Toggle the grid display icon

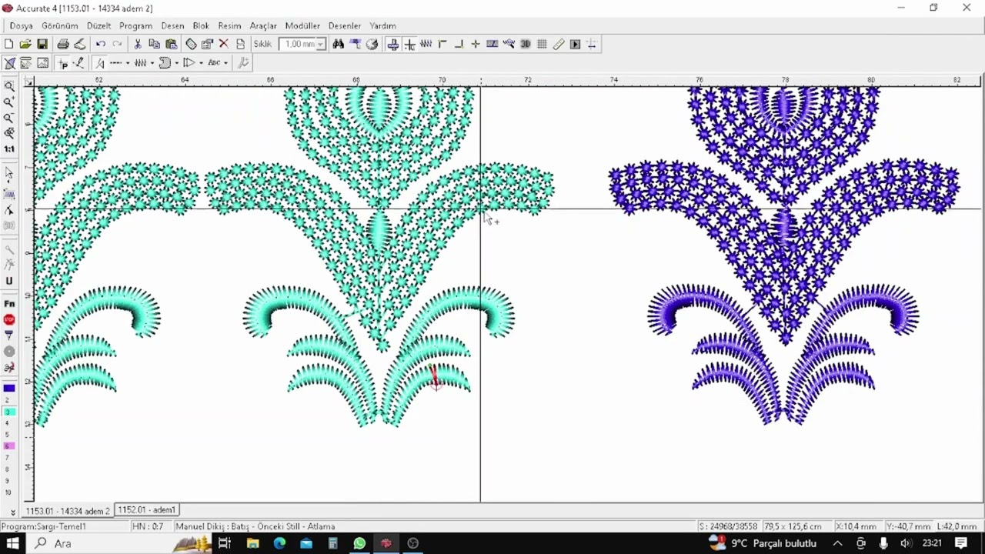(x=543, y=45)
